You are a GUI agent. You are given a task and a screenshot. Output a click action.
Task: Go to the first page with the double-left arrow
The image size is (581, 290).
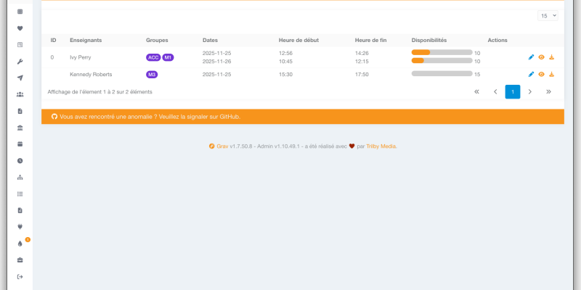click(x=477, y=92)
